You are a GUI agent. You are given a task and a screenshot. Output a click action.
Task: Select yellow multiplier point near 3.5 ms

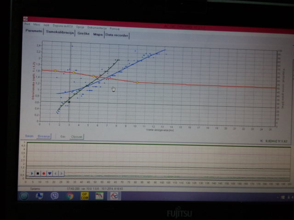click(x=74, y=72)
